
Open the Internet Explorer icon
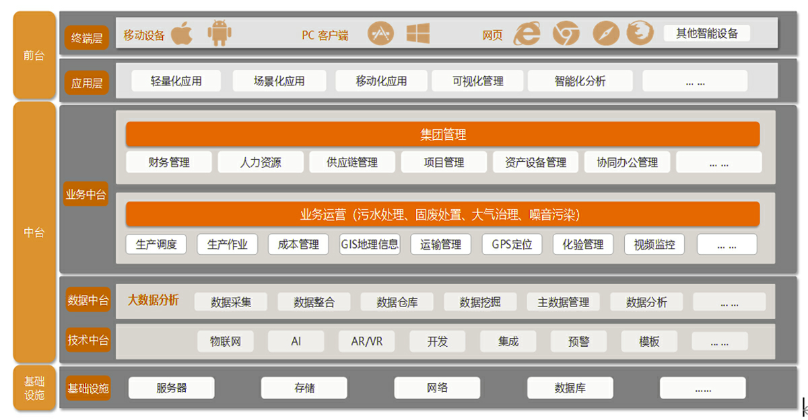click(527, 34)
